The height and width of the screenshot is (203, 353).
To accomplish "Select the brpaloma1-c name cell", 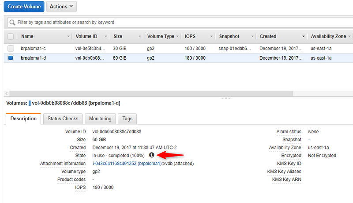I will click(x=34, y=49).
